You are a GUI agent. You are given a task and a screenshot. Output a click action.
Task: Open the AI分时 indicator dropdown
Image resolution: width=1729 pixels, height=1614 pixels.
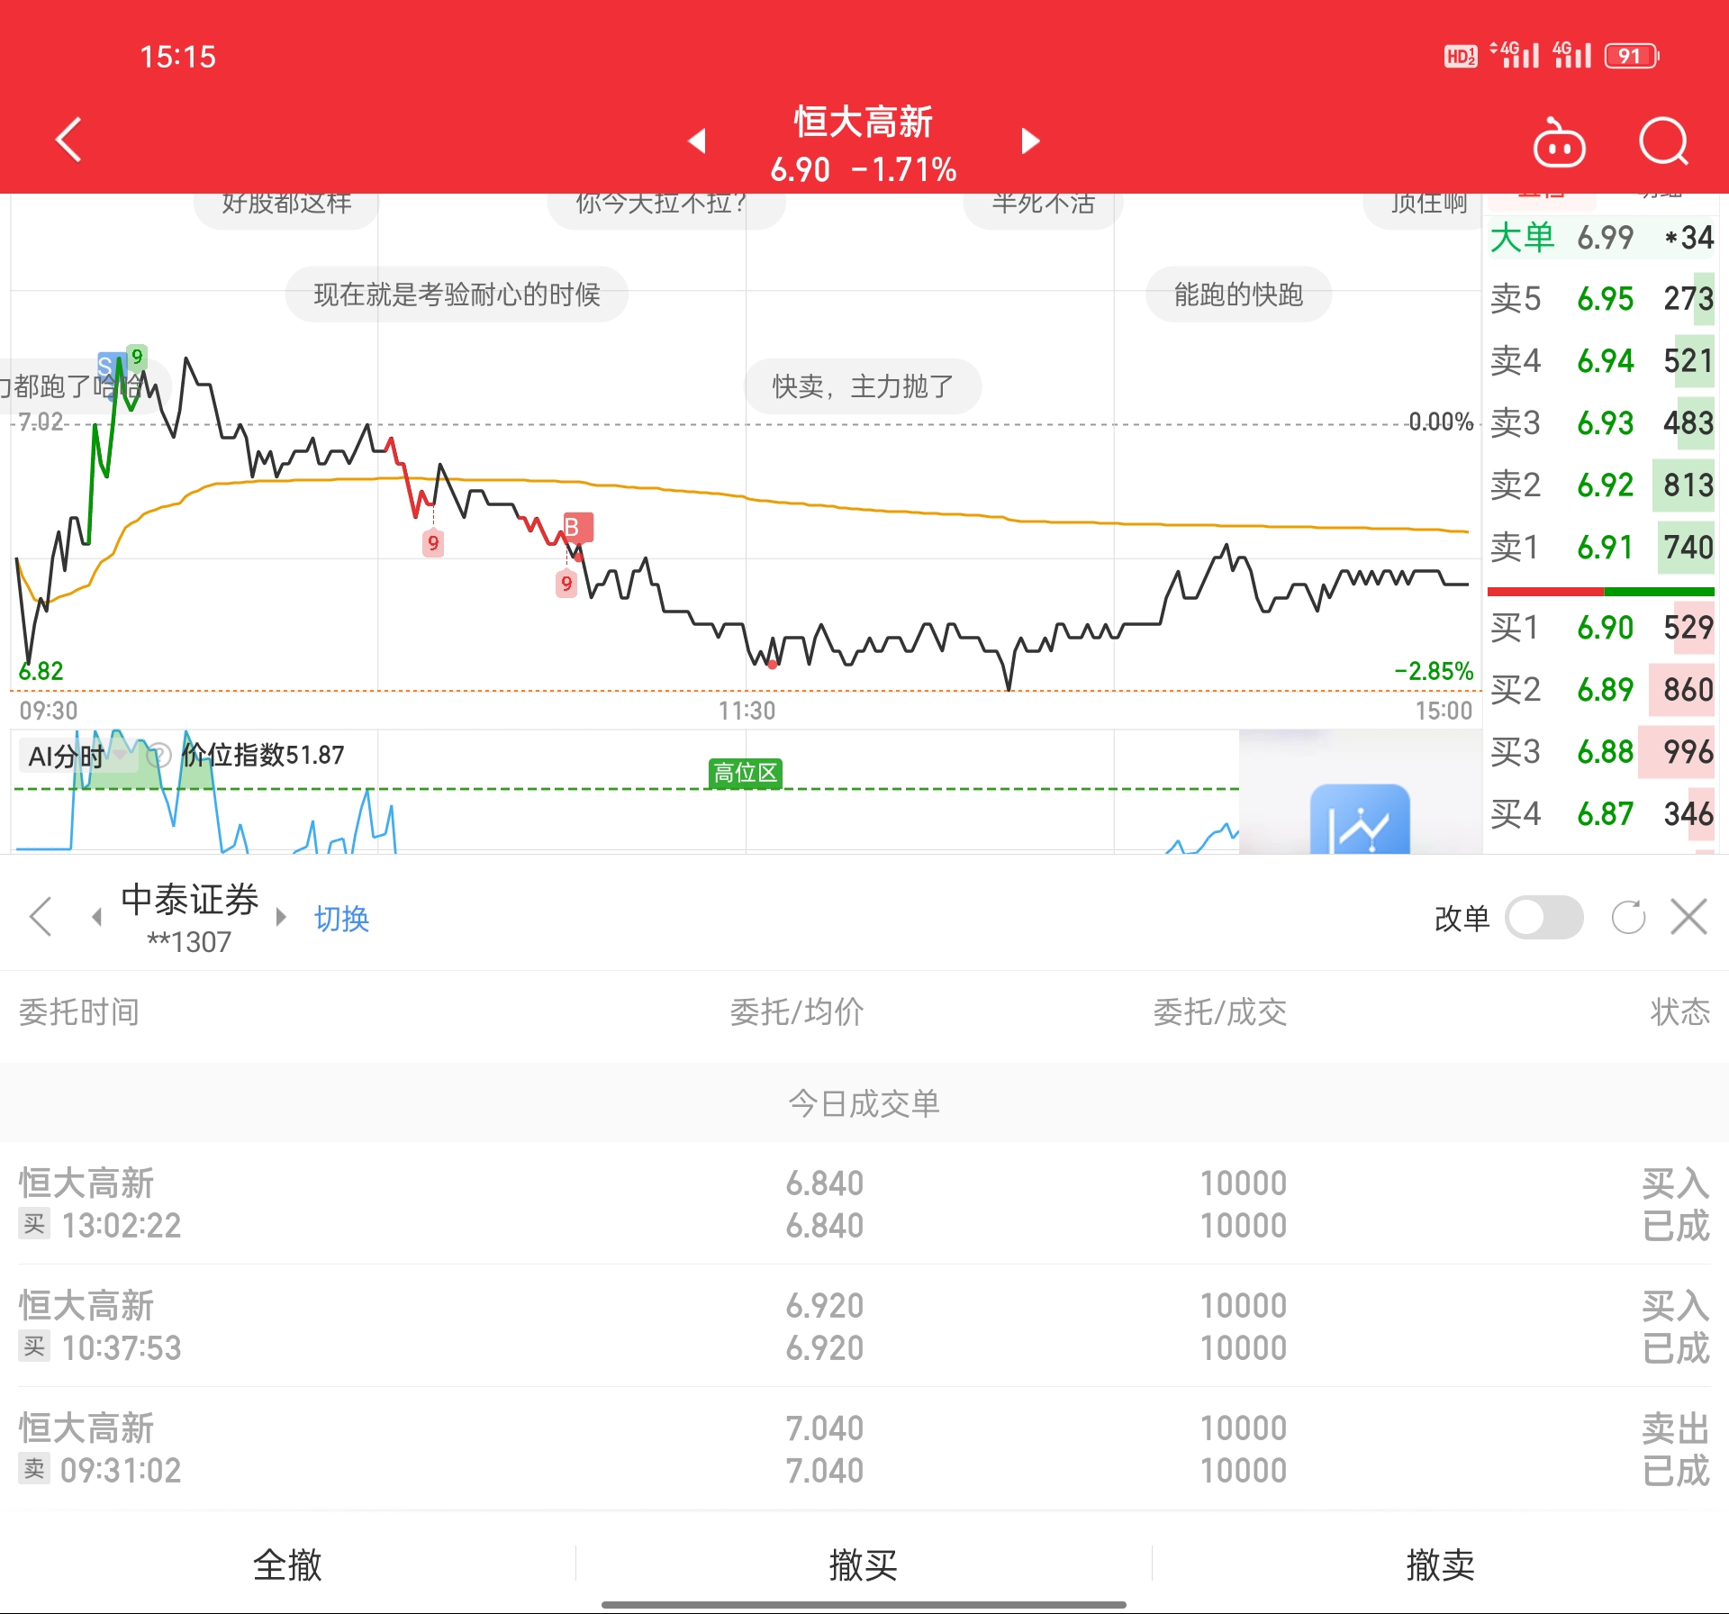tap(77, 756)
